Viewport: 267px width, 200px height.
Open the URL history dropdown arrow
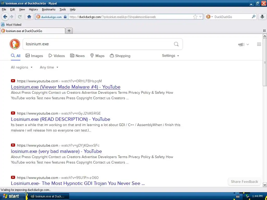click(x=201, y=17)
